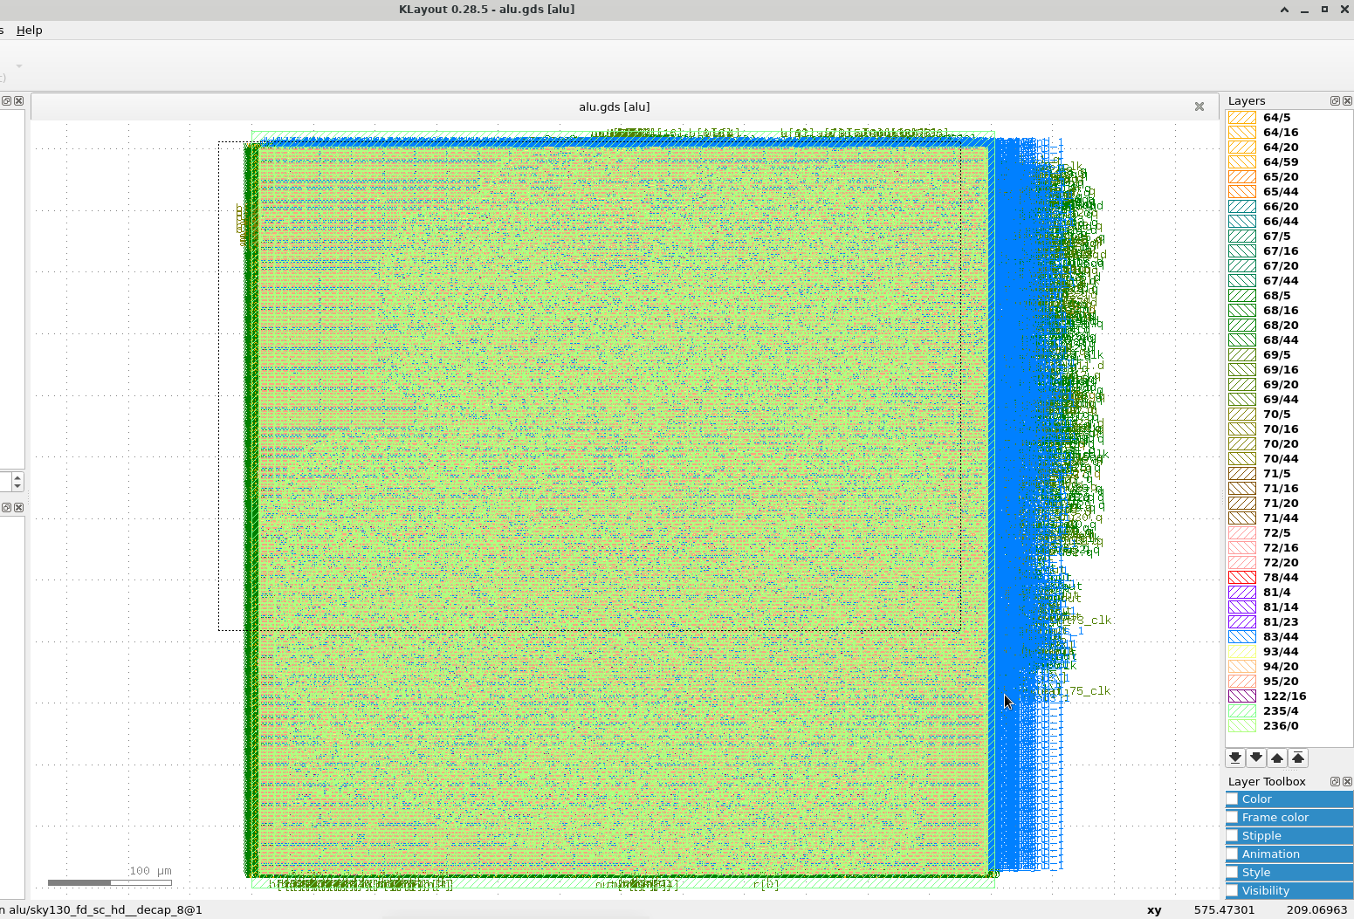Click the move layer down arrow
The image size is (1354, 919).
(1256, 758)
